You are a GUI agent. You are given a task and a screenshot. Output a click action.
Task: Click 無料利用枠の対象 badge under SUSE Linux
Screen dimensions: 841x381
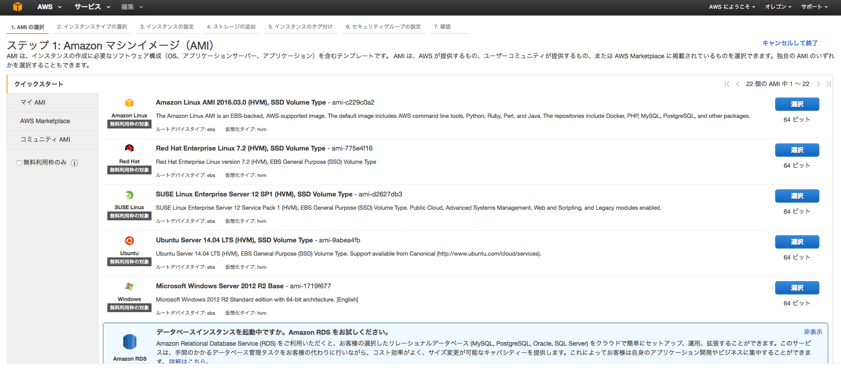pyautogui.click(x=129, y=216)
